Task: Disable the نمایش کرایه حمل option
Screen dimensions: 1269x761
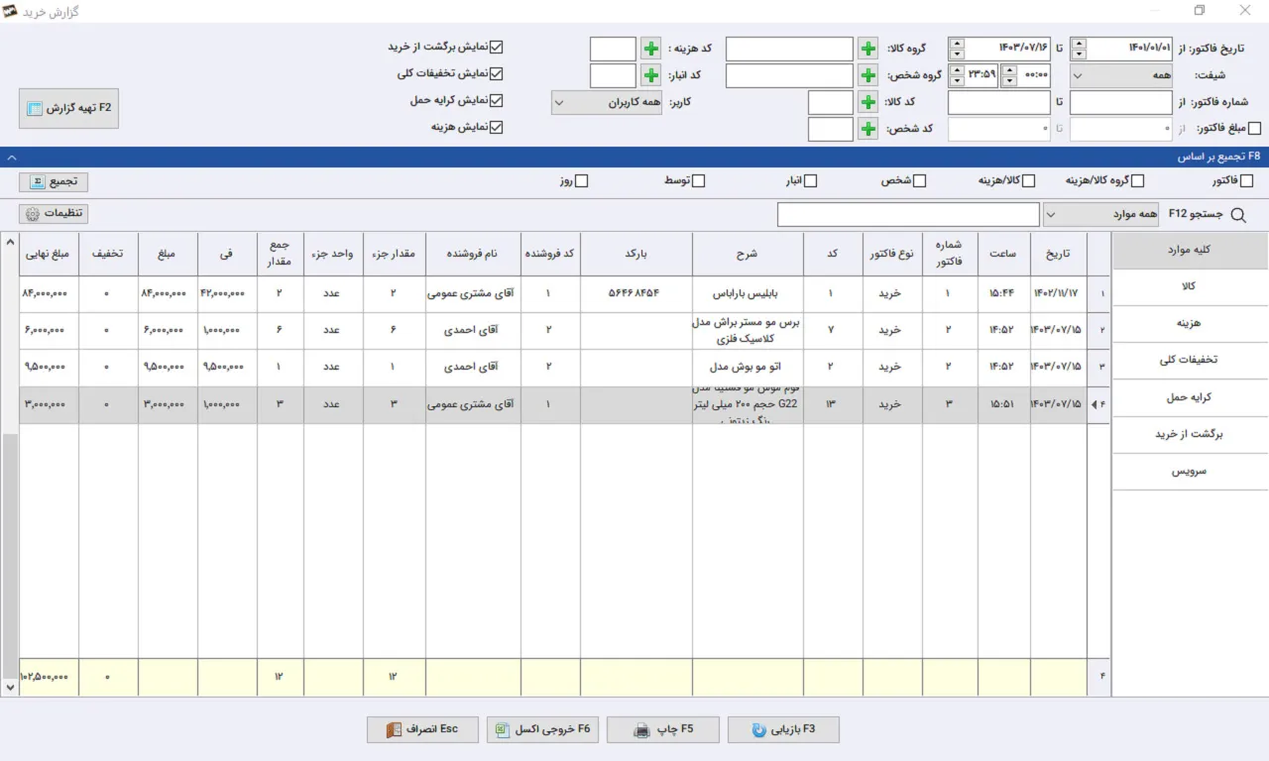Action: tap(498, 100)
